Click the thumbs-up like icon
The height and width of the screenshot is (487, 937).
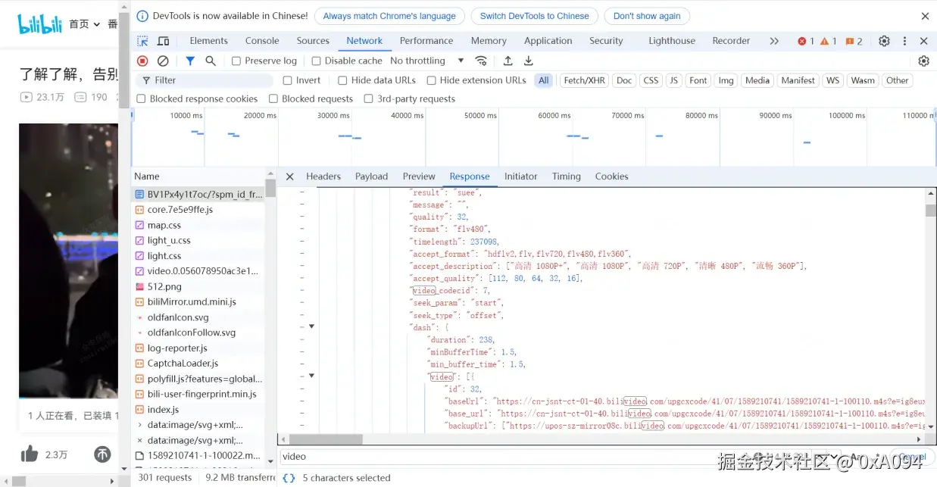(x=30, y=454)
